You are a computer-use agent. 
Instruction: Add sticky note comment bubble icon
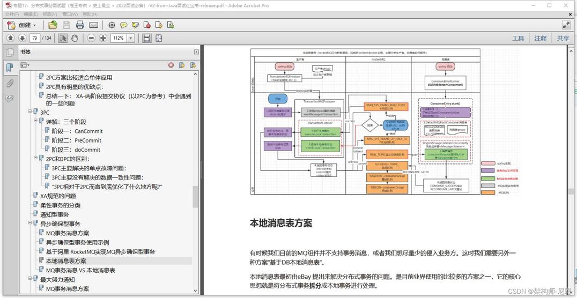[x=124, y=25]
